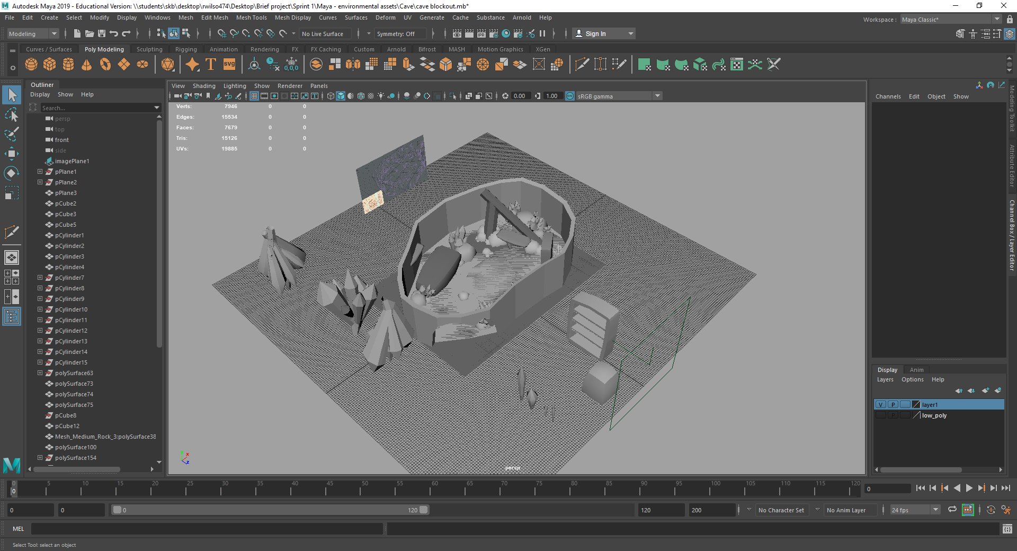Select the polygon cone shelf tool

click(x=87, y=64)
